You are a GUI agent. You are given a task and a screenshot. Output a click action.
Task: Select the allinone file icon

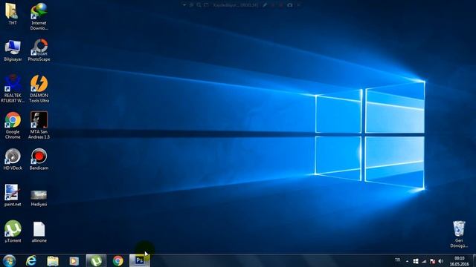(39, 232)
